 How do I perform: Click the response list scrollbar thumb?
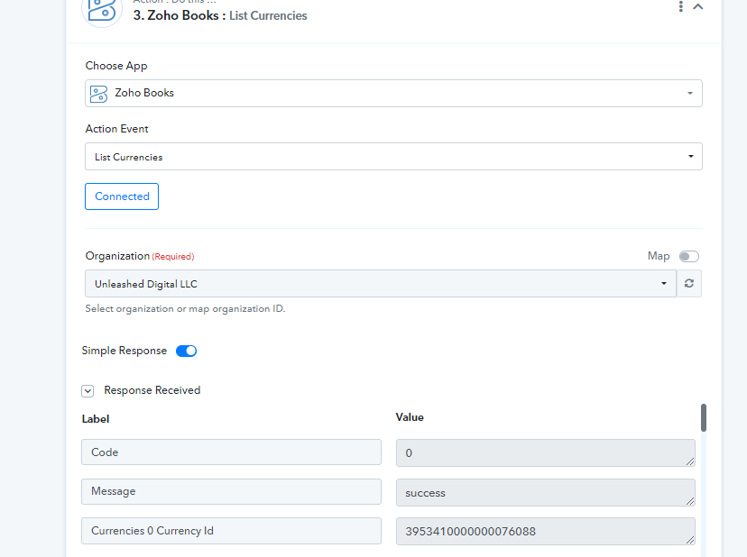tap(704, 417)
